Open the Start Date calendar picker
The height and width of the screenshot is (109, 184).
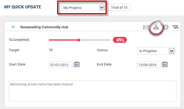click(77, 64)
